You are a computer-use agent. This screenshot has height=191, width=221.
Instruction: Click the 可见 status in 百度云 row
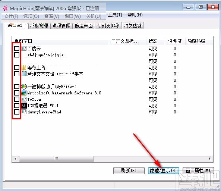(153, 48)
